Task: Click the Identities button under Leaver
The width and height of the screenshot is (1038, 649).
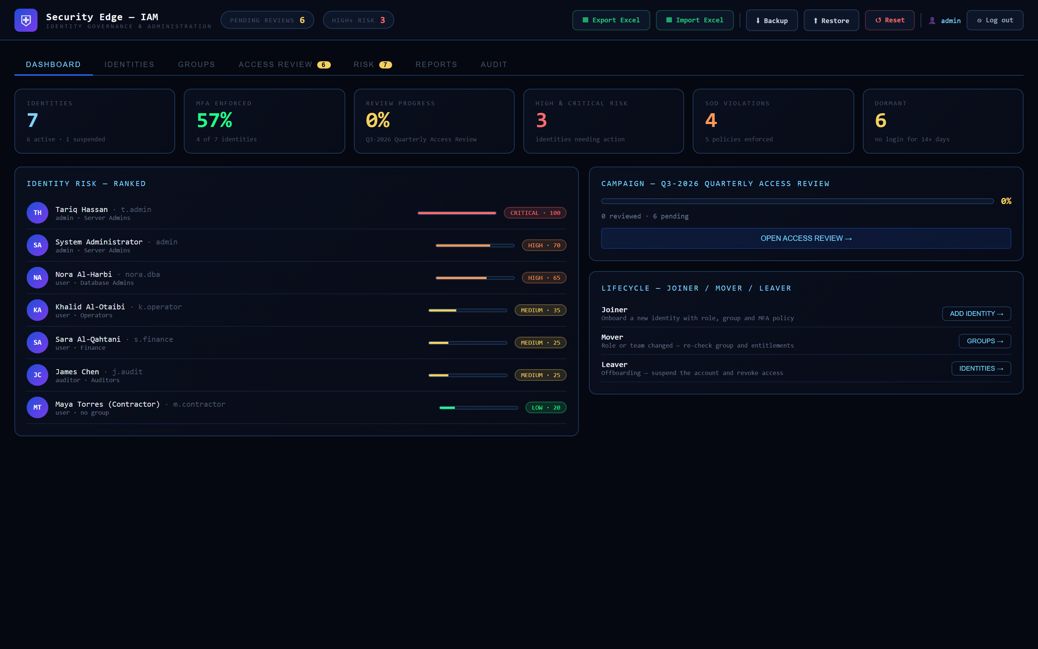Action: click(981, 369)
